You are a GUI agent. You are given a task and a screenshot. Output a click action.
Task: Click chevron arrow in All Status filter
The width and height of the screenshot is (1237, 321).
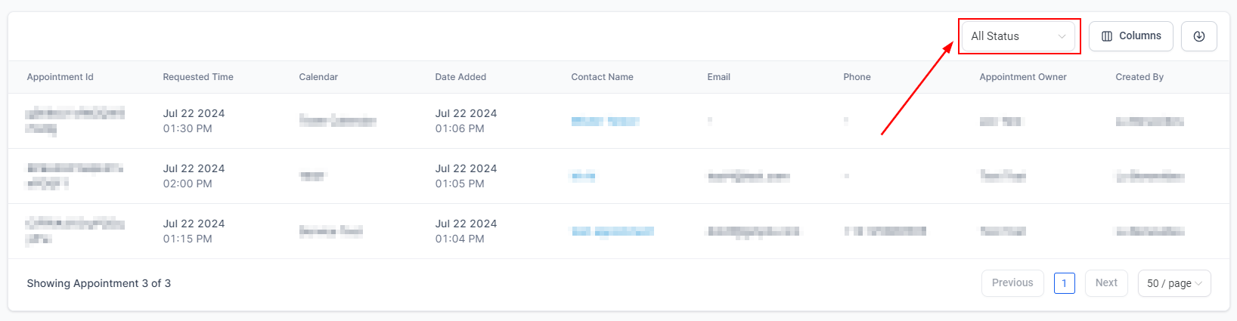[1062, 36]
